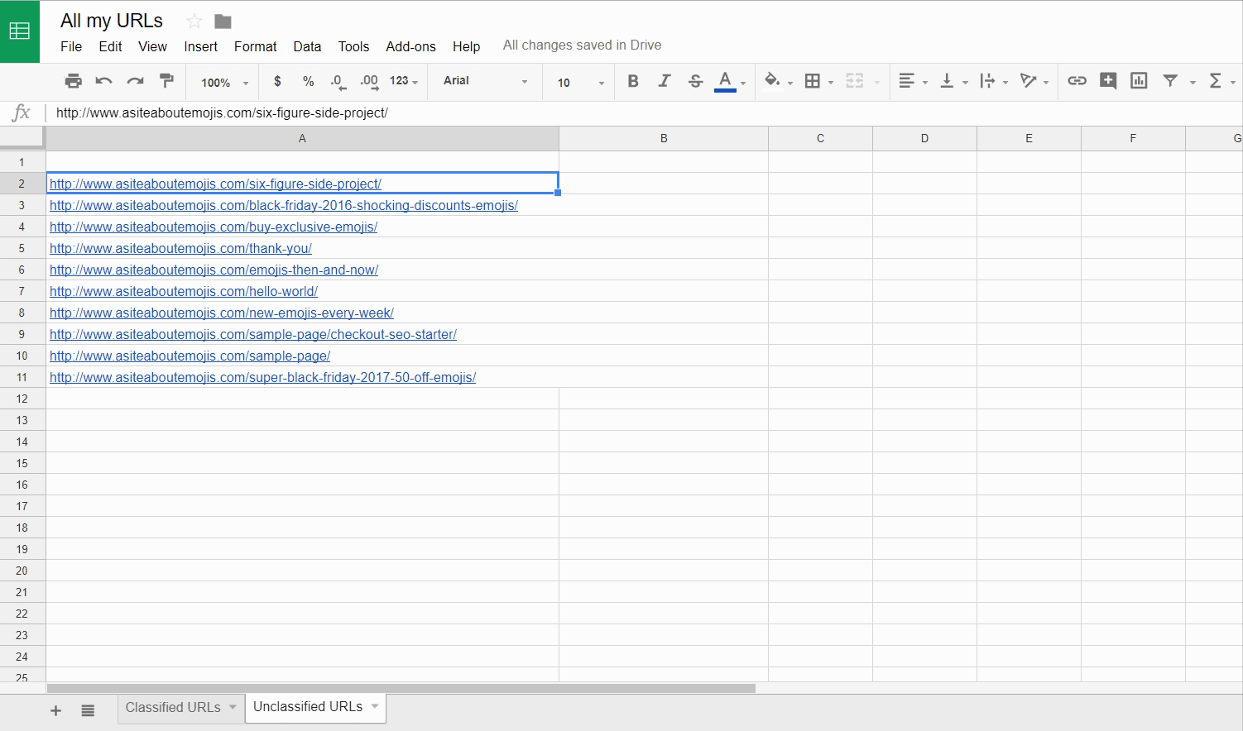Screen dimensions: 1243x731
Task: Insert a comment via toolbar icon
Action: coord(1108,81)
